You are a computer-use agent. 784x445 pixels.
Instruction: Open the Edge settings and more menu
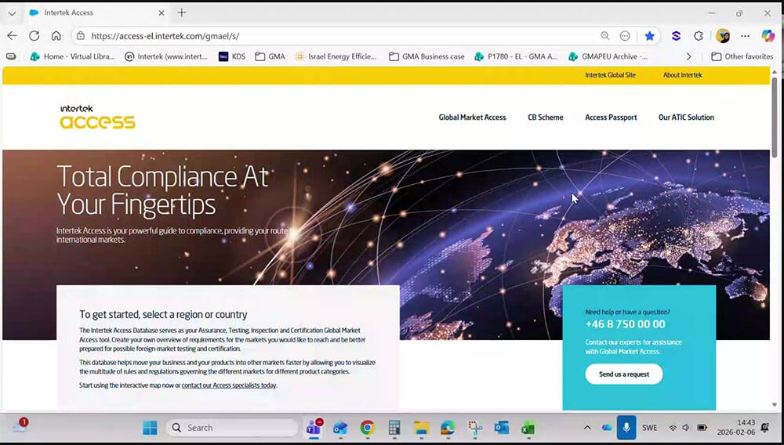[745, 36]
